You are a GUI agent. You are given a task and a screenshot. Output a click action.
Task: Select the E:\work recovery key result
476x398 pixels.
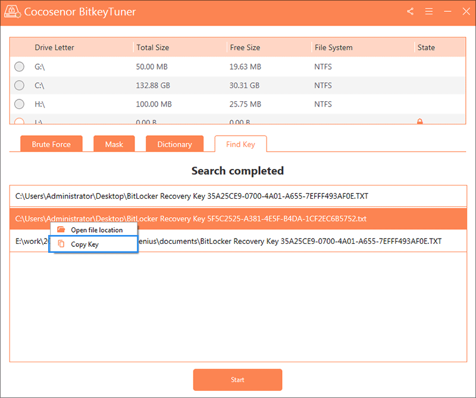[x=239, y=241]
